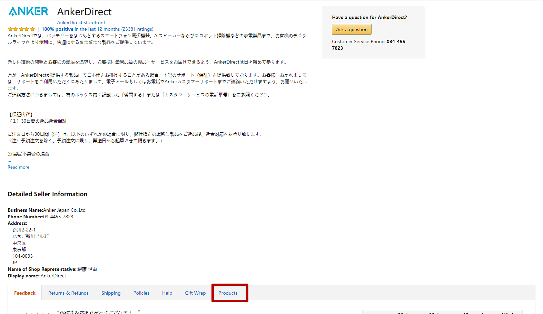
Task: Click the five-star seller rating
Action: (x=21, y=29)
